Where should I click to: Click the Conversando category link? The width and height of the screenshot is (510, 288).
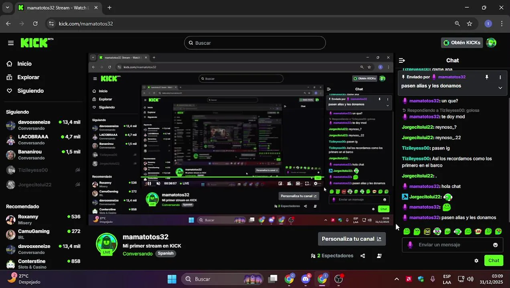tap(138, 254)
